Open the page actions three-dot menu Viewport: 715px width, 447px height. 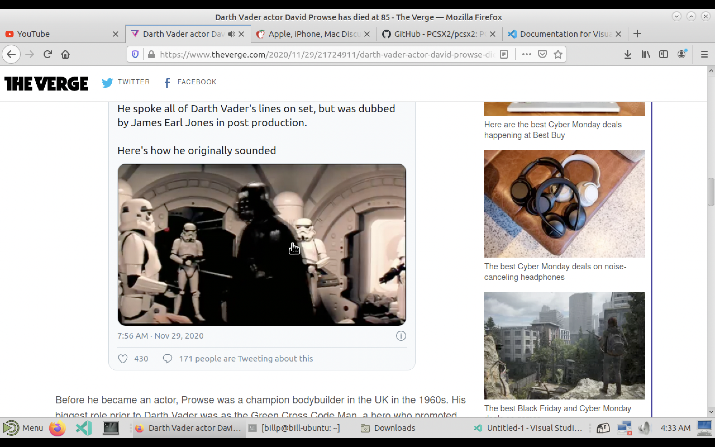[x=526, y=54]
